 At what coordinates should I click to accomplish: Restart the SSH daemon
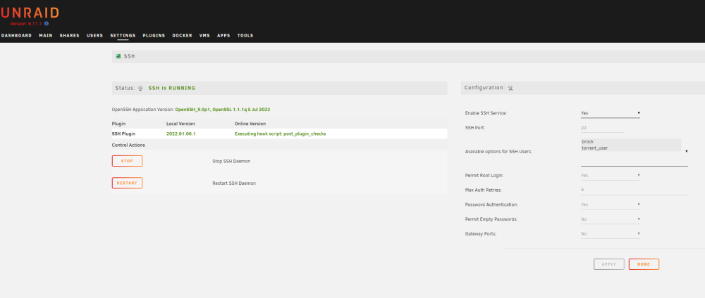(x=127, y=183)
